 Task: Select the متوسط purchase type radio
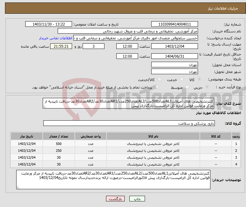click(187, 87)
